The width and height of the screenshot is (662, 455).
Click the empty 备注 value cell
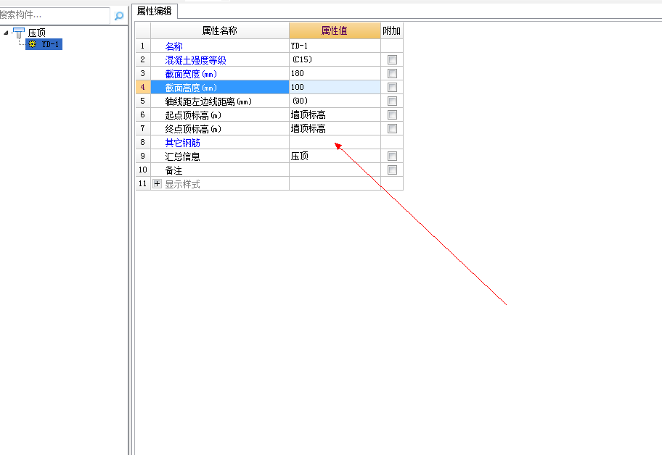(x=335, y=170)
